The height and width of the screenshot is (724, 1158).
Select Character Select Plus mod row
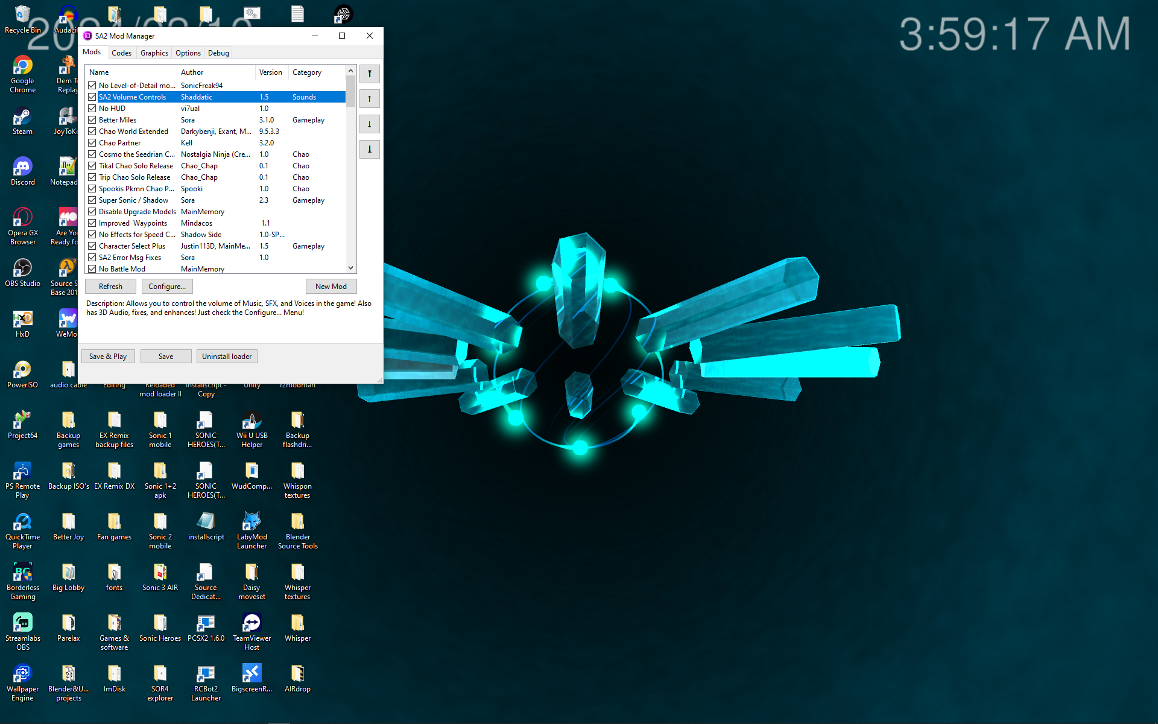(132, 246)
